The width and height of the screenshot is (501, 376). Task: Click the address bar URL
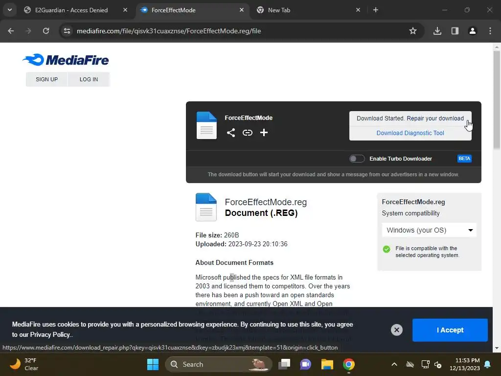[x=169, y=31]
